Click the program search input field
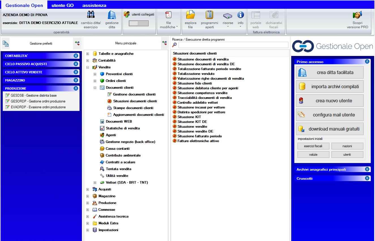This screenshot has height=241, width=375. point(233,45)
